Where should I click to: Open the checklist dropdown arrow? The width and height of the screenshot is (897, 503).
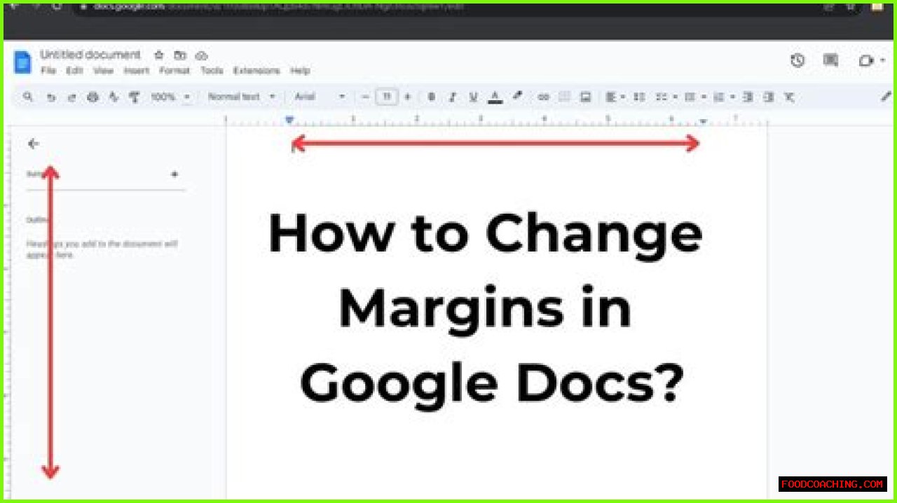click(x=675, y=97)
